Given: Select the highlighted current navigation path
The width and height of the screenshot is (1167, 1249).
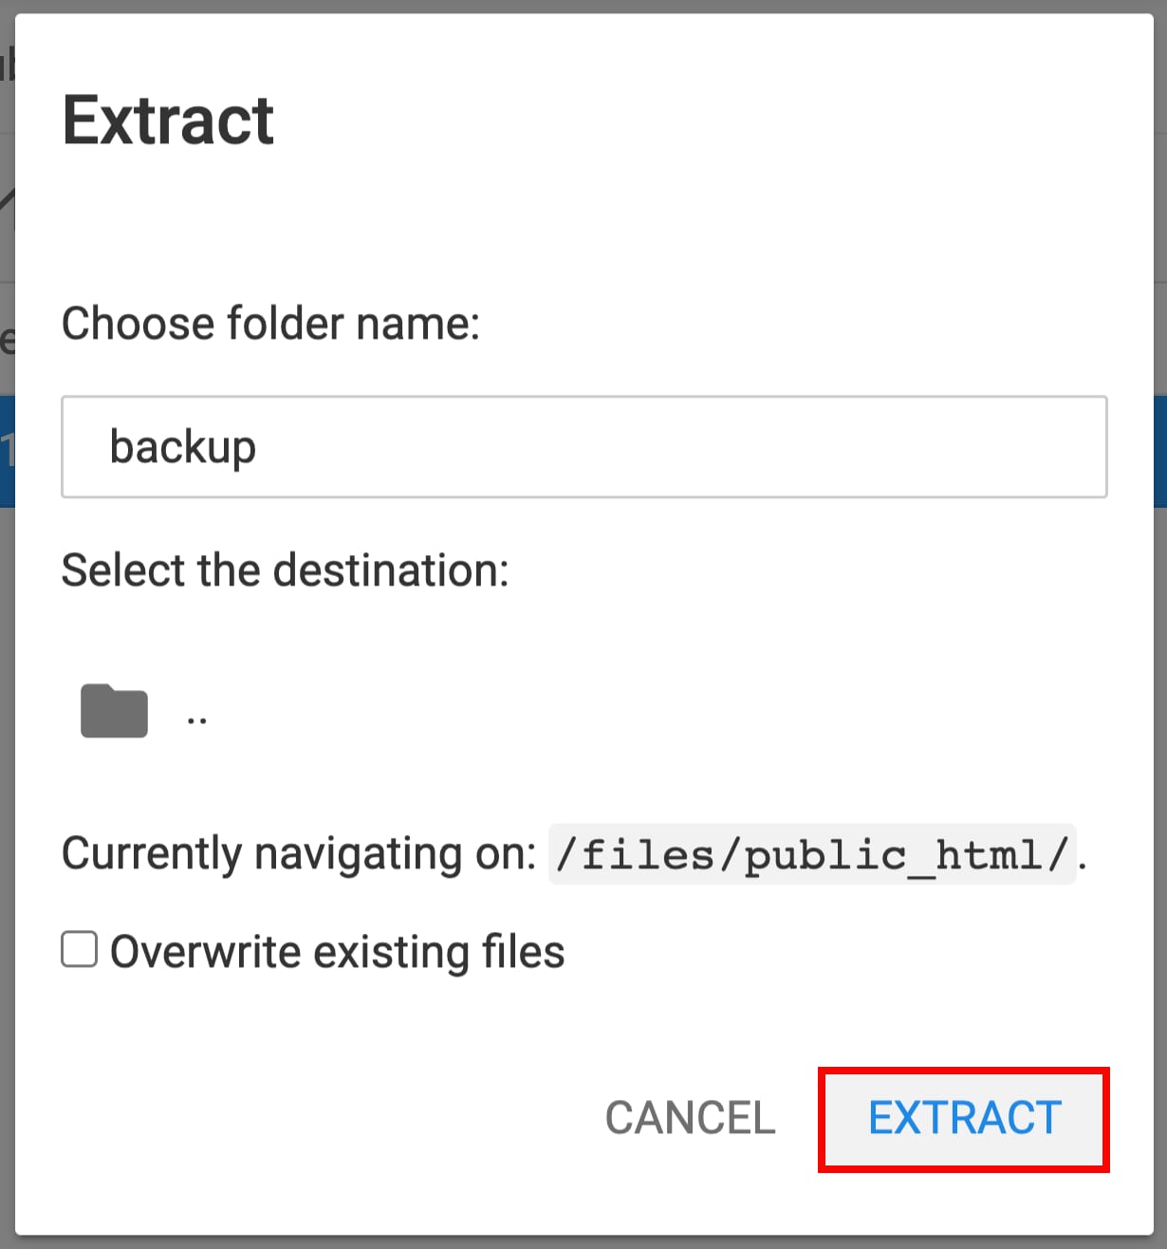Looking at the screenshot, I should click(811, 854).
